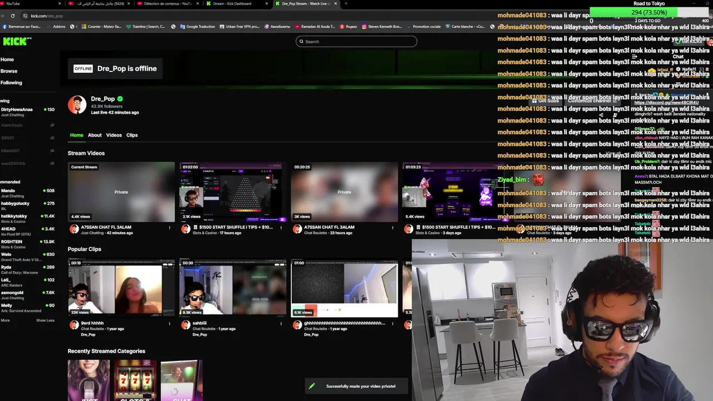Open the Just Chatting category card
The image size is (713, 401).
89,380
